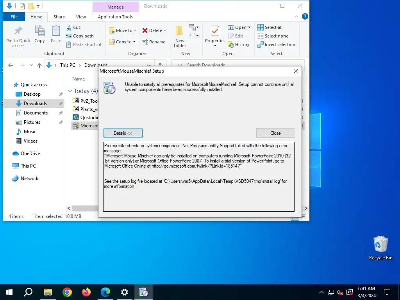Open the Copy to dropdown
This screenshot has width=400, height=300.
(122, 42)
